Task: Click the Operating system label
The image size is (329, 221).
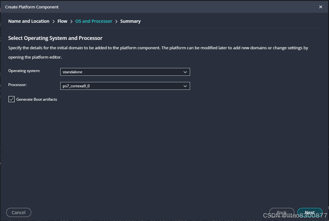Action: (24, 71)
